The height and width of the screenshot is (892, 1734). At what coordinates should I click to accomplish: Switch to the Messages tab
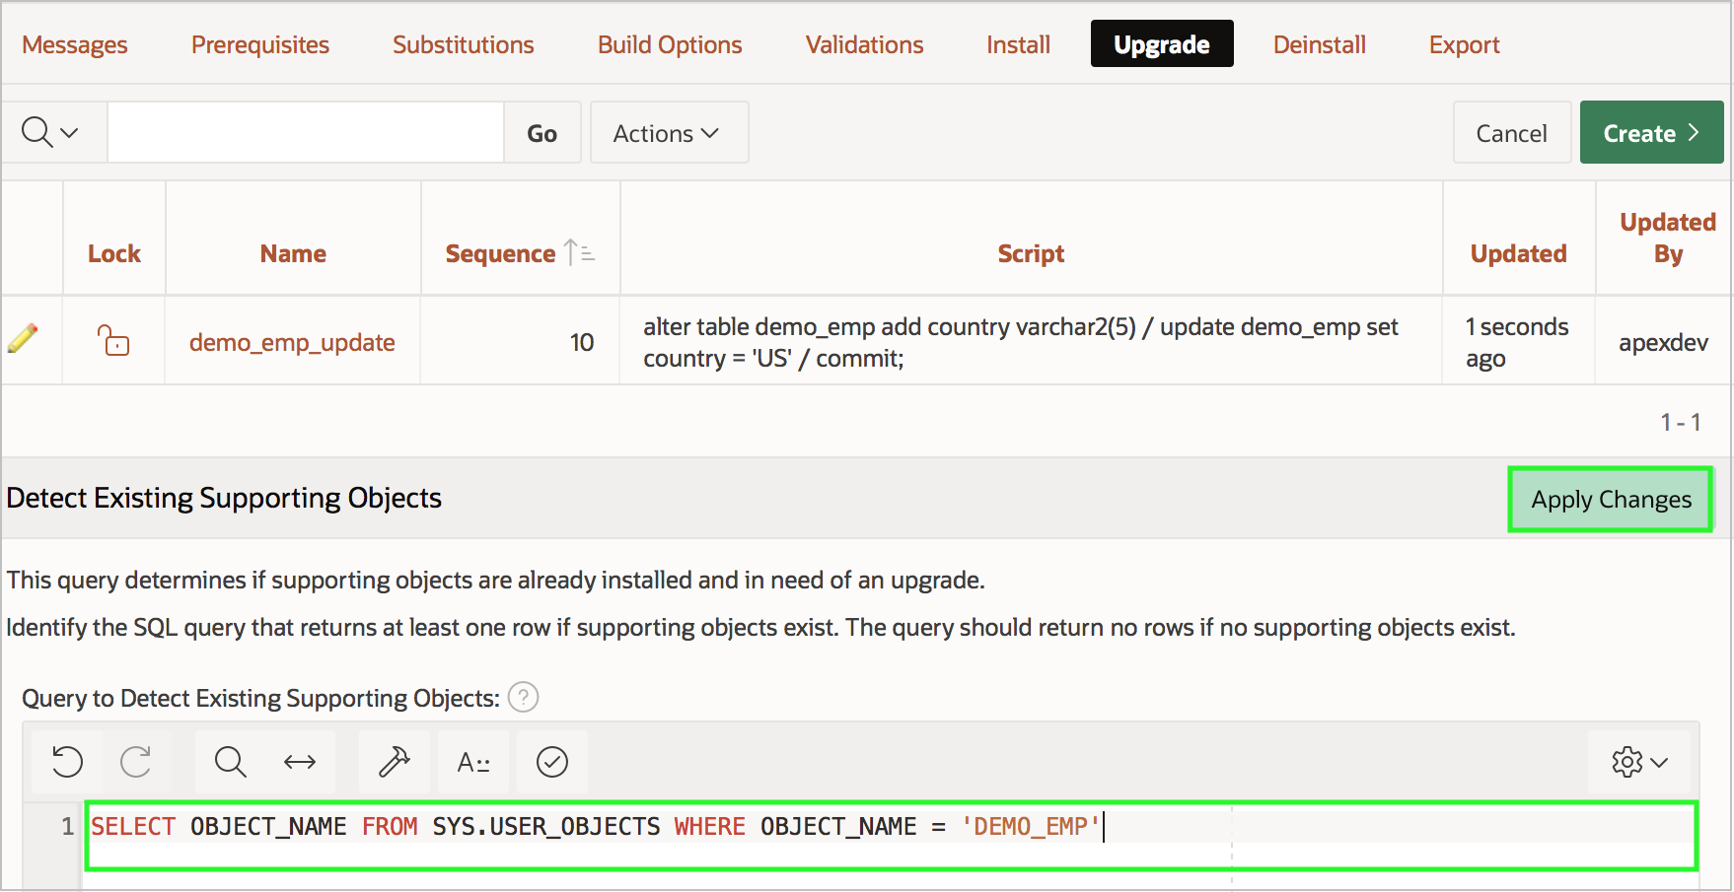(x=75, y=44)
